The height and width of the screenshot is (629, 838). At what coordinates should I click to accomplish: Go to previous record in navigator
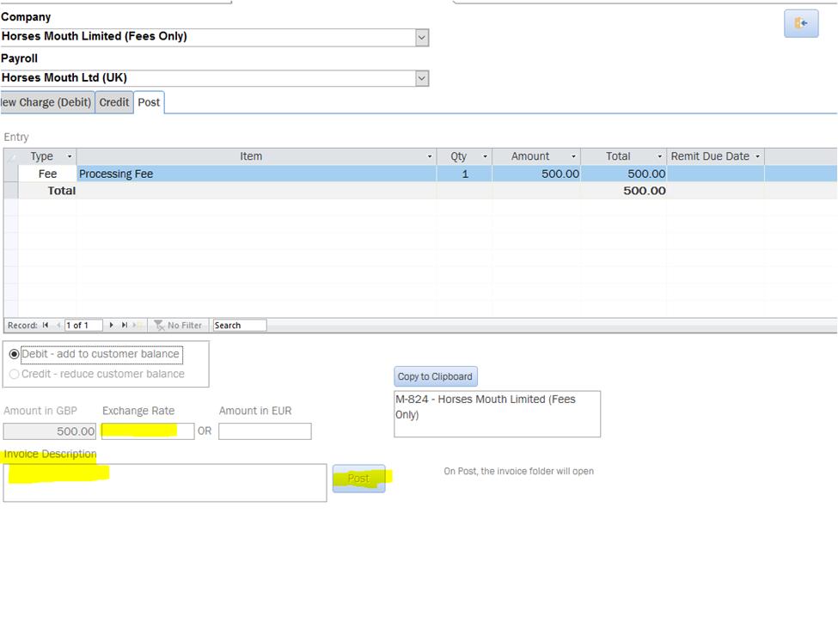58,326
